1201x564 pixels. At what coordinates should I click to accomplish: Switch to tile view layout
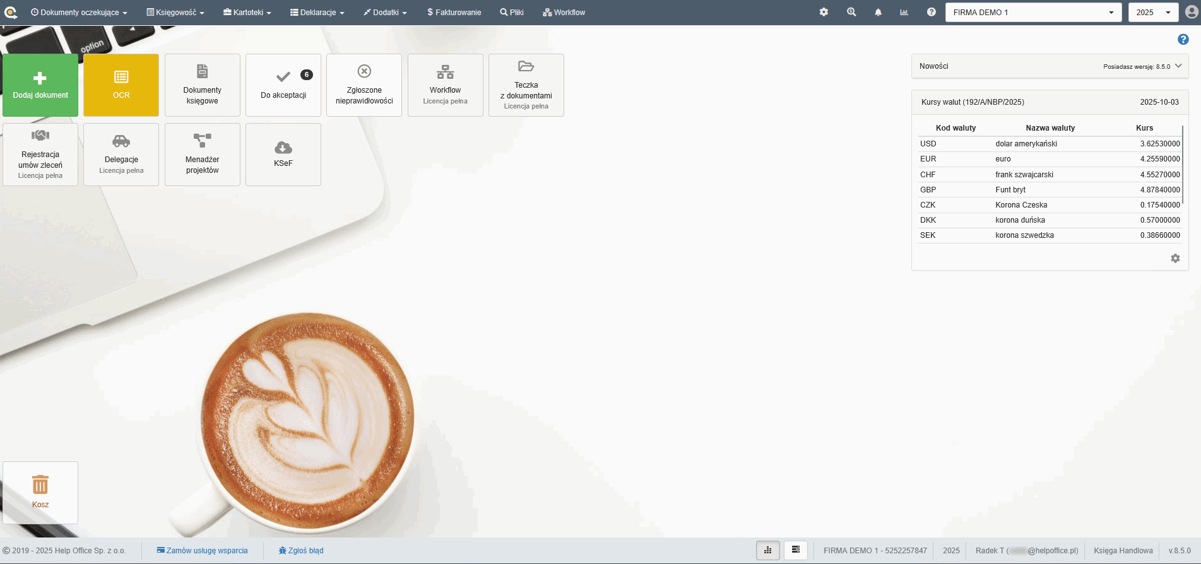tap(768, 550)
